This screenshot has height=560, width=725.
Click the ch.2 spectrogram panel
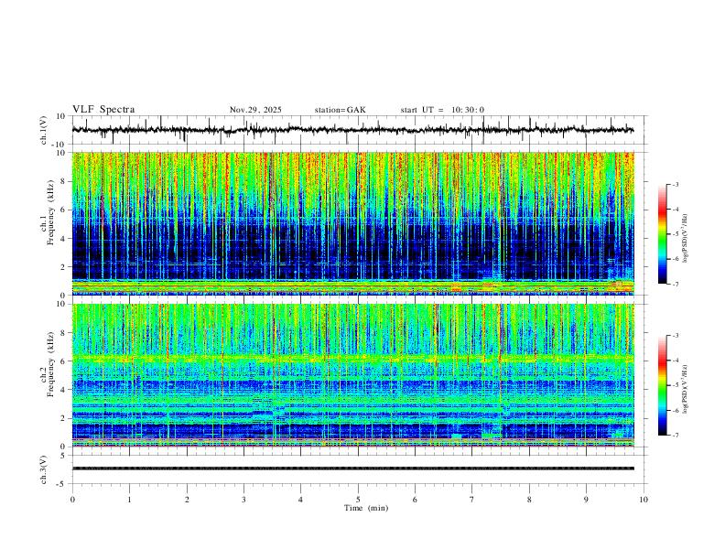pyautogui.click(x=352, y=375)
